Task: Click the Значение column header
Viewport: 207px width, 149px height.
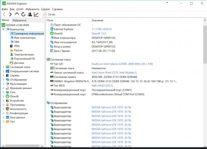Action: click(97, 20)
